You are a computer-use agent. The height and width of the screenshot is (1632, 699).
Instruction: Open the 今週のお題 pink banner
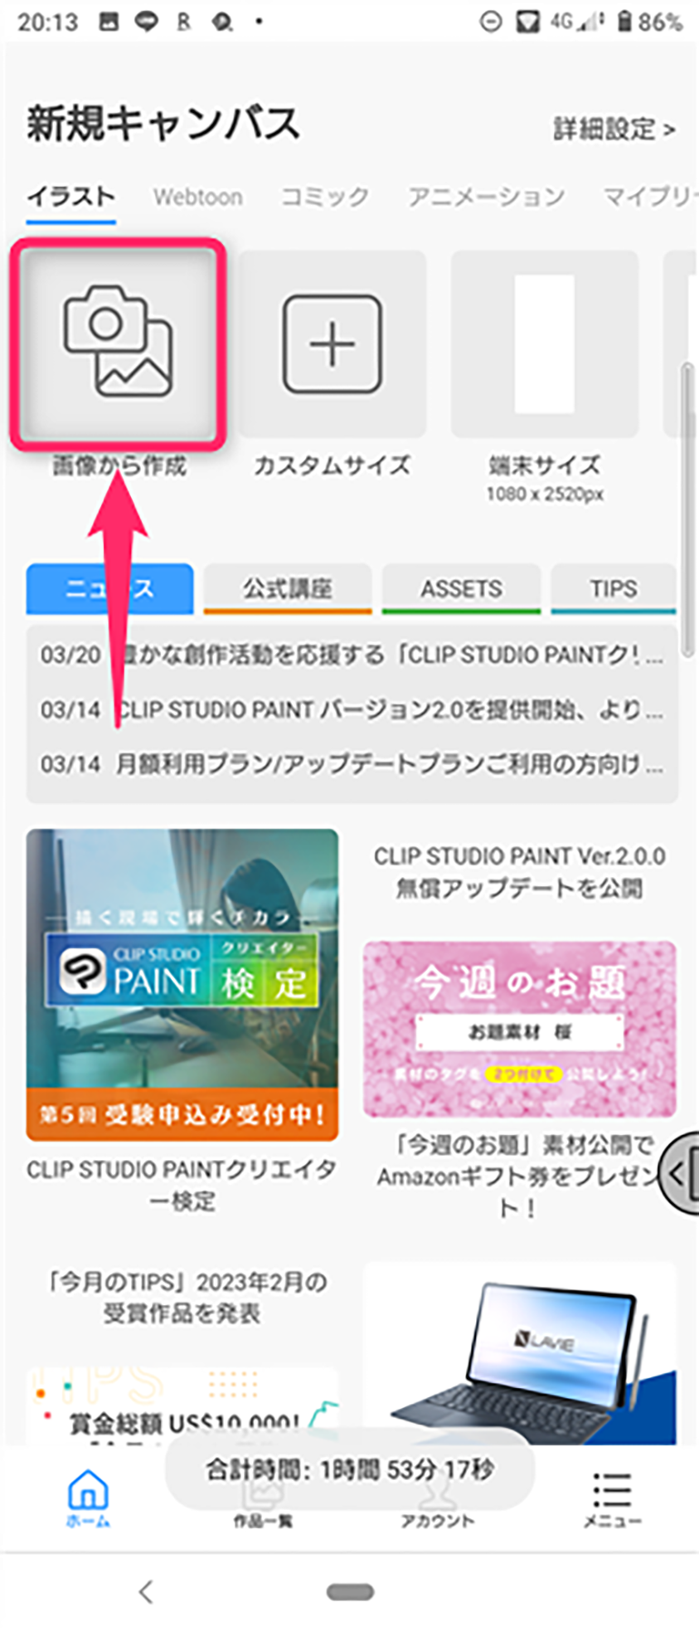pos(520,1029)
